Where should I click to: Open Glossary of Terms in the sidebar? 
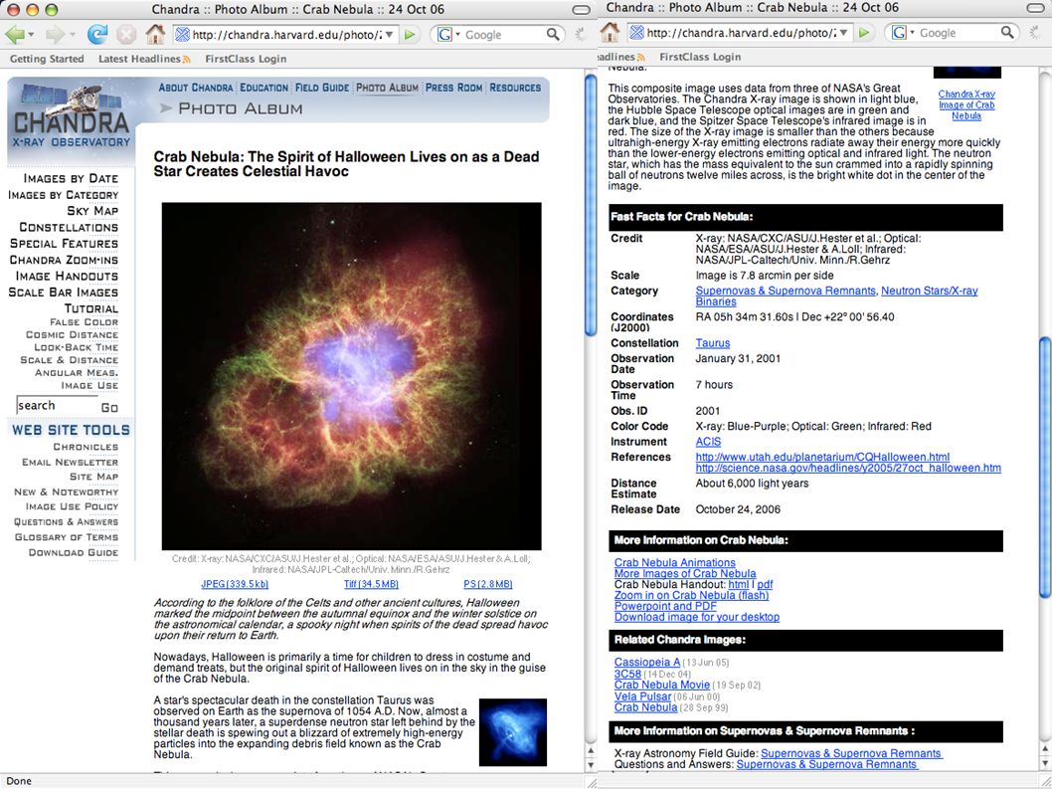point(67,537)
